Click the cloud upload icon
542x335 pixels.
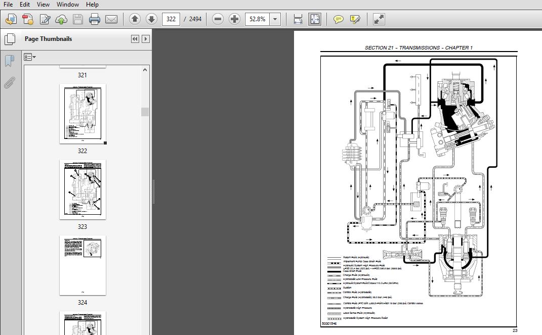(x=61, y=19)
